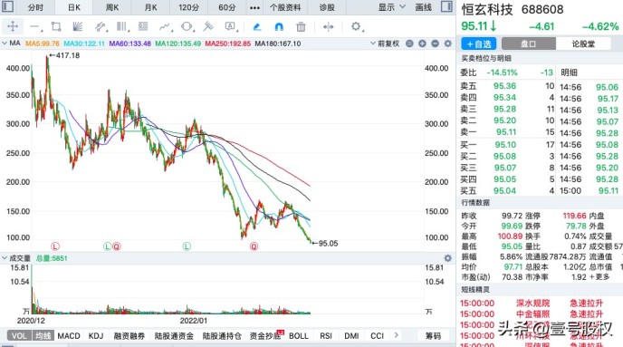This screenshot has height=347, width=623.
Task: Select the 融资融券 indicator
Action: (x=129, y=336)
